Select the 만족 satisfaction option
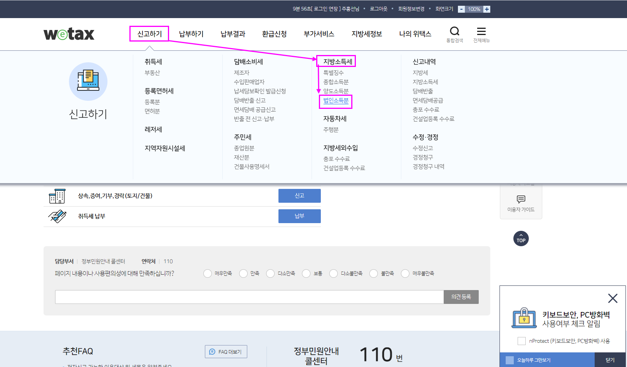 (243, 274)
